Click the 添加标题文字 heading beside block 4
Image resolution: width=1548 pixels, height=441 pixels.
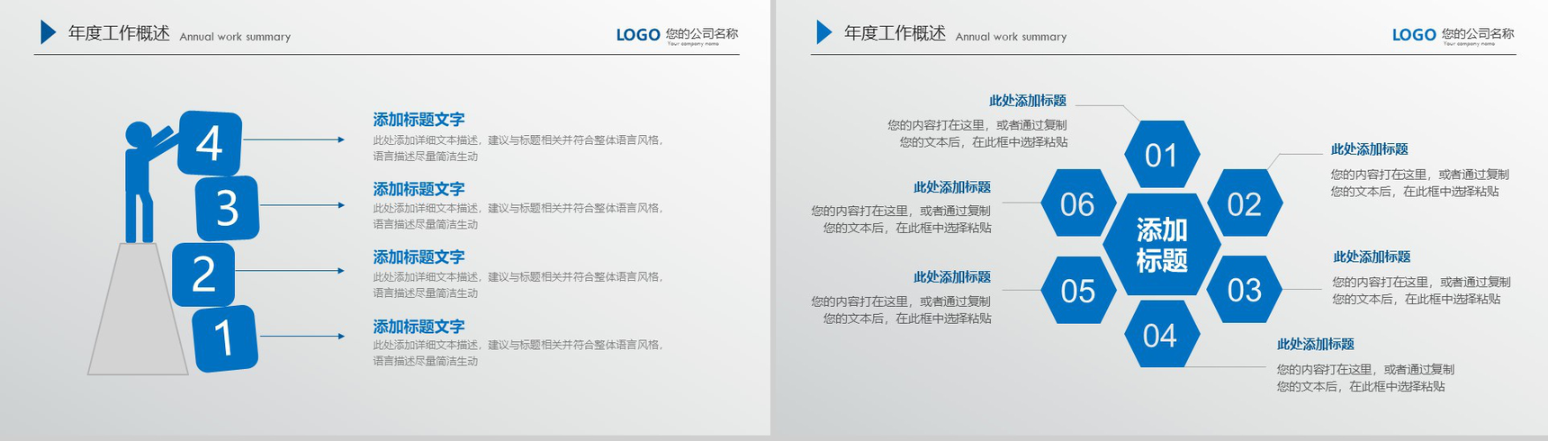click(x=418, y=120)
